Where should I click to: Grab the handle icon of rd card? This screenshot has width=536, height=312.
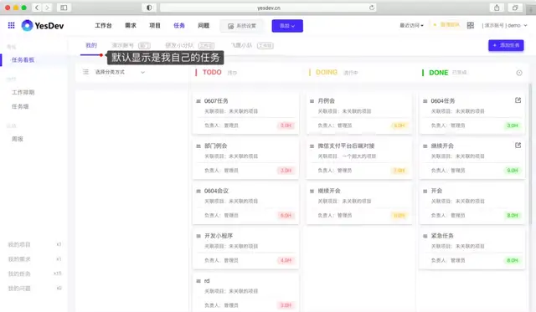point(198,281)
